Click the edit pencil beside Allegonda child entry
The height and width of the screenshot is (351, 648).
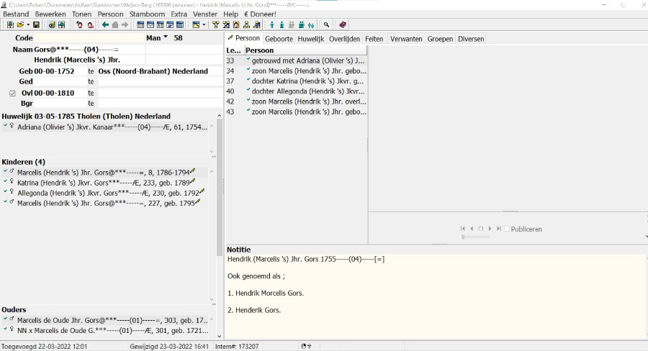coord(202,192)
